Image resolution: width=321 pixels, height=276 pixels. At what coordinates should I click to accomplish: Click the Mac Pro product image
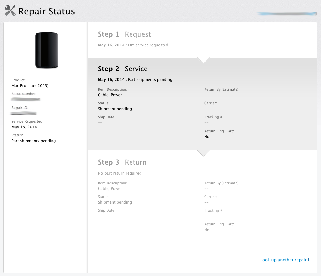(47, 50)
